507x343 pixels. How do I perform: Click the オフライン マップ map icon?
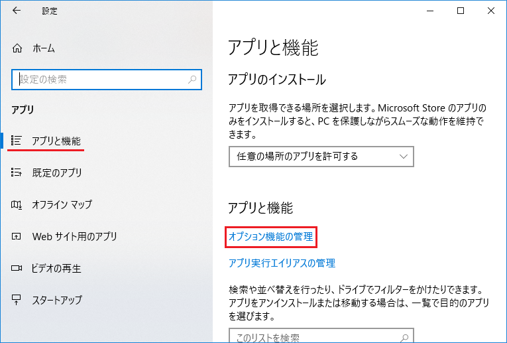17,204
